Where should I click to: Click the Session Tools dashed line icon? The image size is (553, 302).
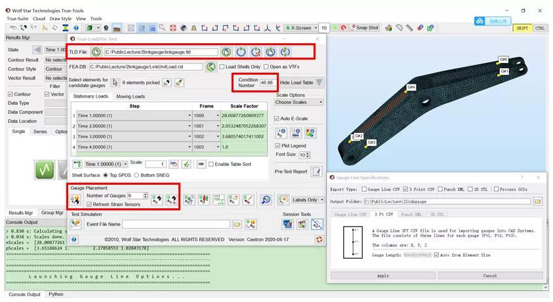point(317,224)
